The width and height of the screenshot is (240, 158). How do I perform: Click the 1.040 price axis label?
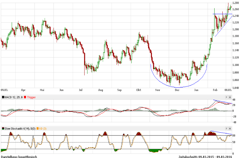click(x=235, y=88)
